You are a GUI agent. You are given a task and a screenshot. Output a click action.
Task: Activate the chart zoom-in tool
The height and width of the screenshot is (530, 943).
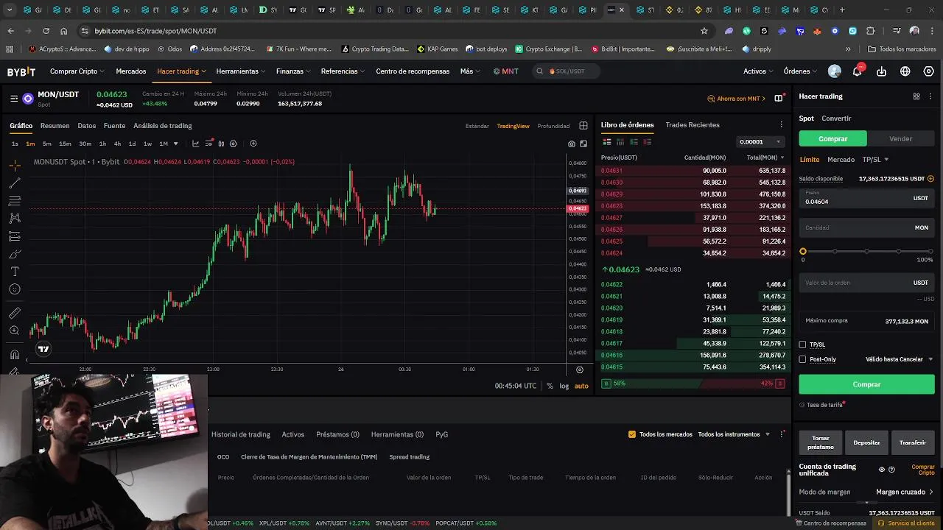click(15, 331)
